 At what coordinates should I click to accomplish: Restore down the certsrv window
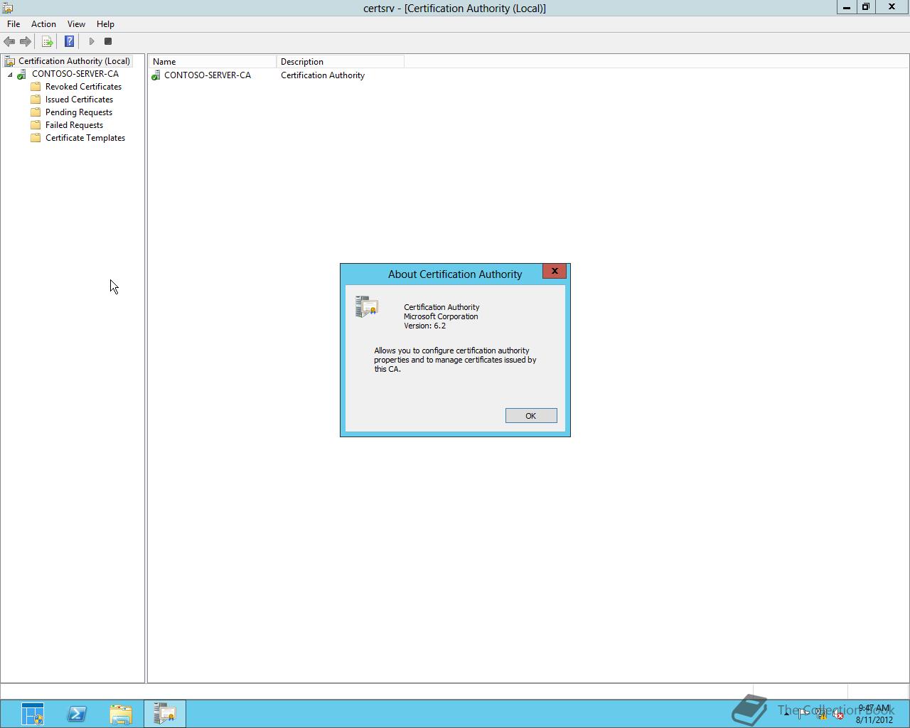pos(866,7)
